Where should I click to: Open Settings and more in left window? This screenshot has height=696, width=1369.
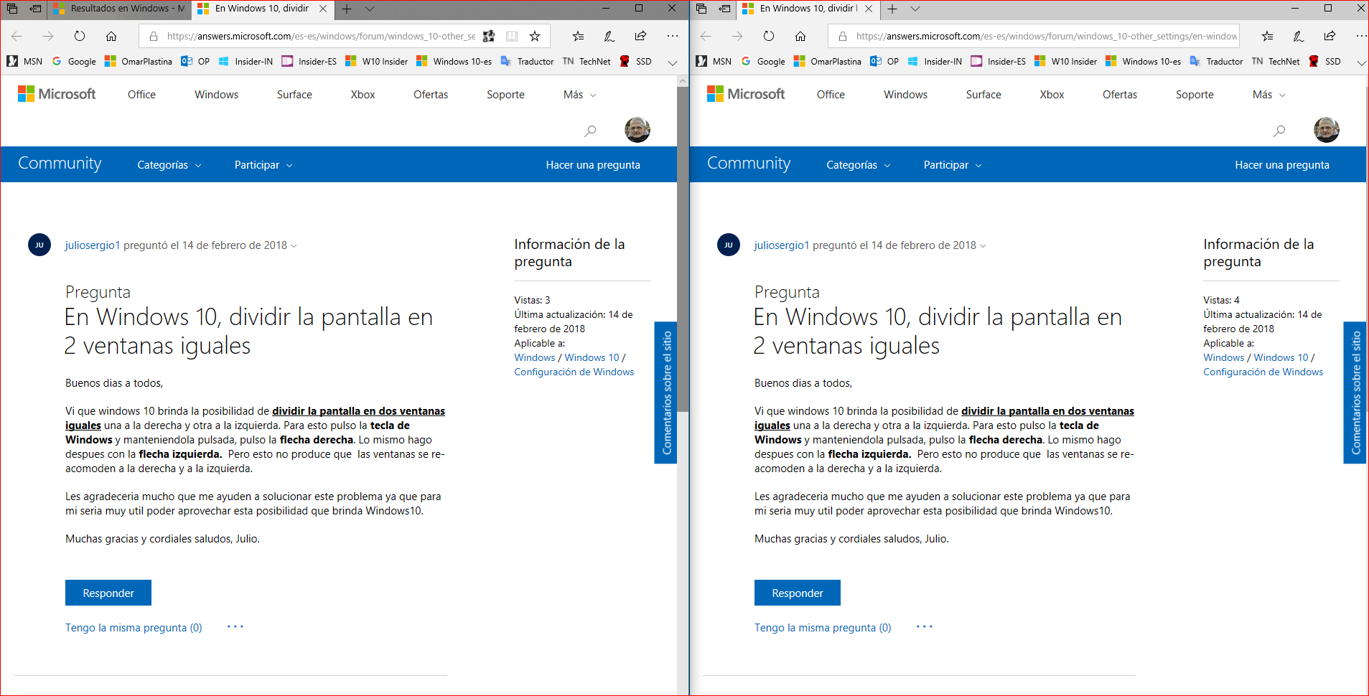[x=672, y=36]
